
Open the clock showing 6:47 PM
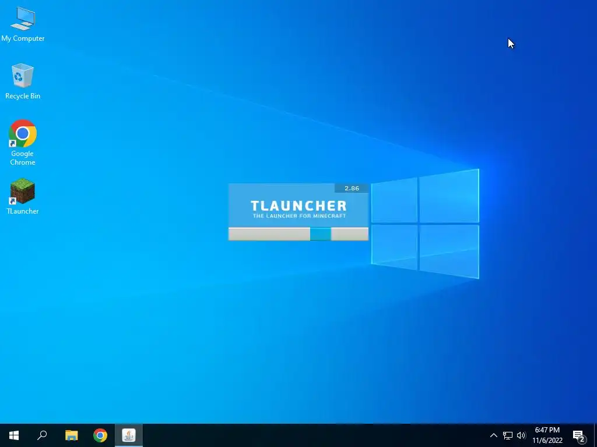[x=547, y=435]
